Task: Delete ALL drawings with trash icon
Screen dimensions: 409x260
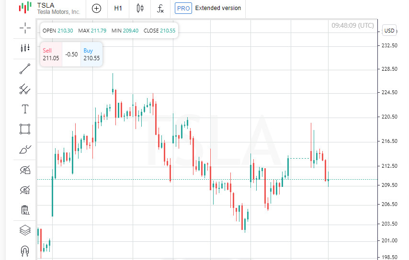Action: coord(25,210)
